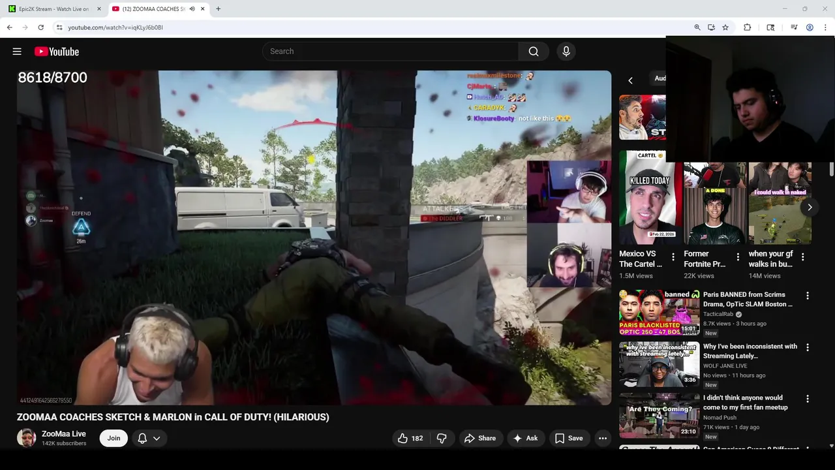Open the 'Paris BANNED from Scrims' title link
835x470 pixels.
[748, 300]
